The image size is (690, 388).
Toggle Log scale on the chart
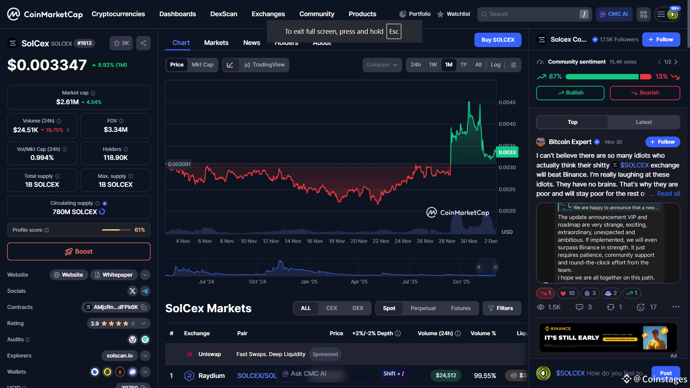tap(495, 65)
